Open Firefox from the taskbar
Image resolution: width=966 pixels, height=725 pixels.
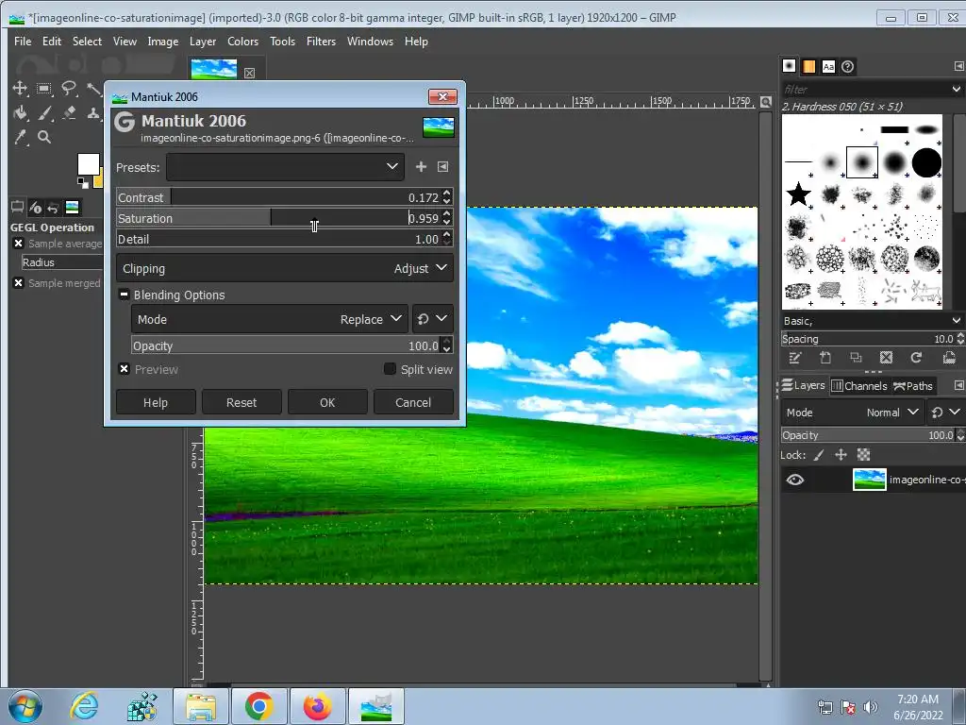pos(317,706)
